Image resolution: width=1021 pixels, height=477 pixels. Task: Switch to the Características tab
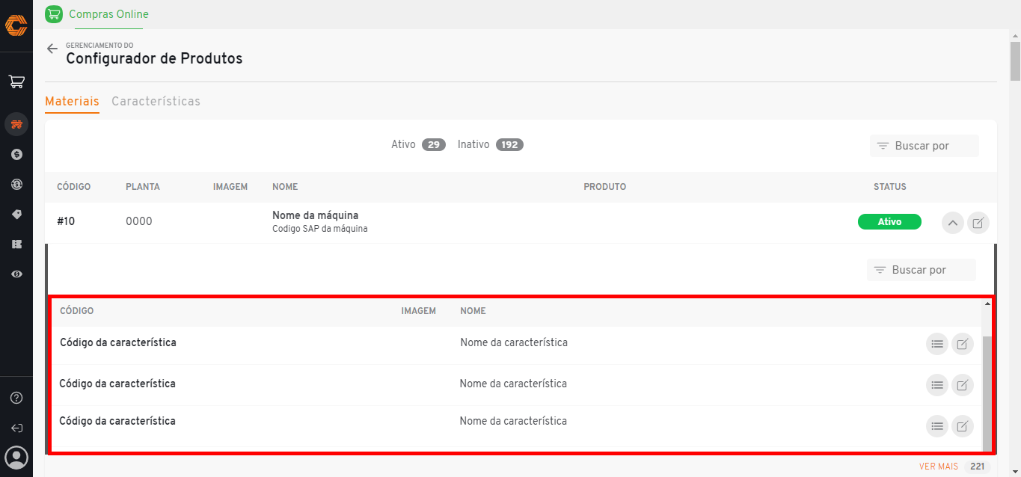tap(156, 102)
